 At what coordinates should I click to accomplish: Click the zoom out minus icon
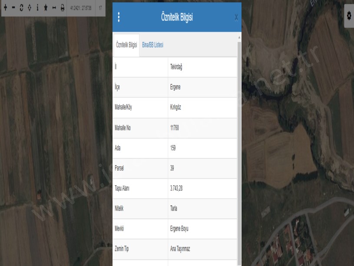tap(13, 8)
